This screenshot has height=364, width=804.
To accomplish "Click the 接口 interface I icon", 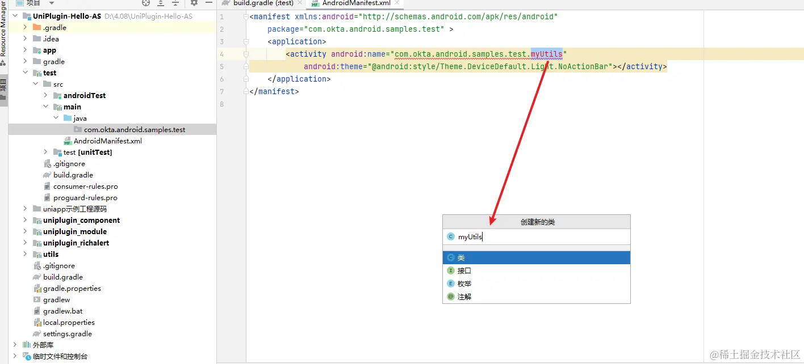I will (x=451, y=270).
